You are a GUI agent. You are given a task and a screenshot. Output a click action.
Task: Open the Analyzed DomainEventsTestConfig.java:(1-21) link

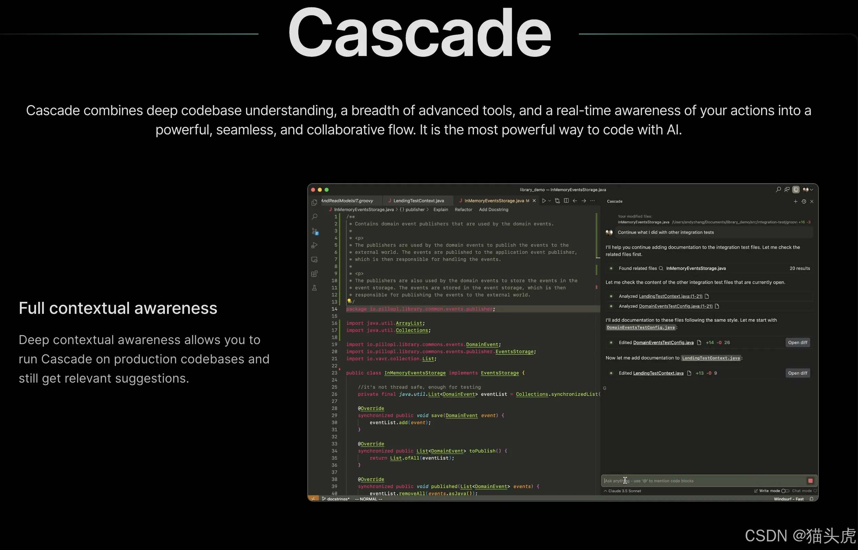click(x=675, y=306)
